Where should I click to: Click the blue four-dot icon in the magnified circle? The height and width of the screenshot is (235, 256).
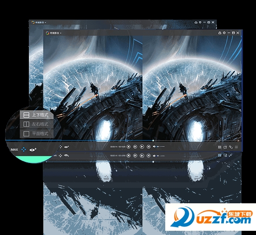pos(24,150)
